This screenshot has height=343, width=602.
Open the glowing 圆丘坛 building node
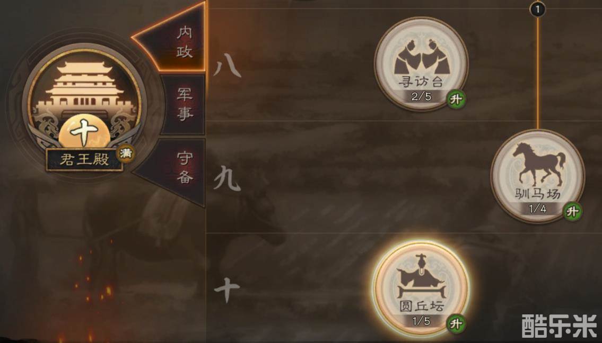pyautogui.click(x=421, y=290)
